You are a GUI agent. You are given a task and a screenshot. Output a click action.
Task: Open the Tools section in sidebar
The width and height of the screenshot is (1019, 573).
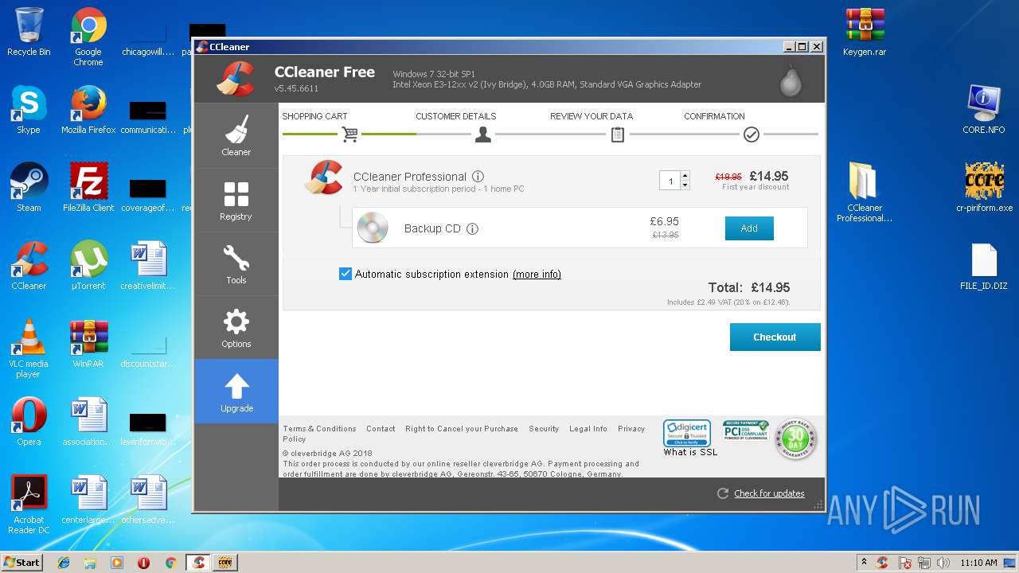click(236, 263)
